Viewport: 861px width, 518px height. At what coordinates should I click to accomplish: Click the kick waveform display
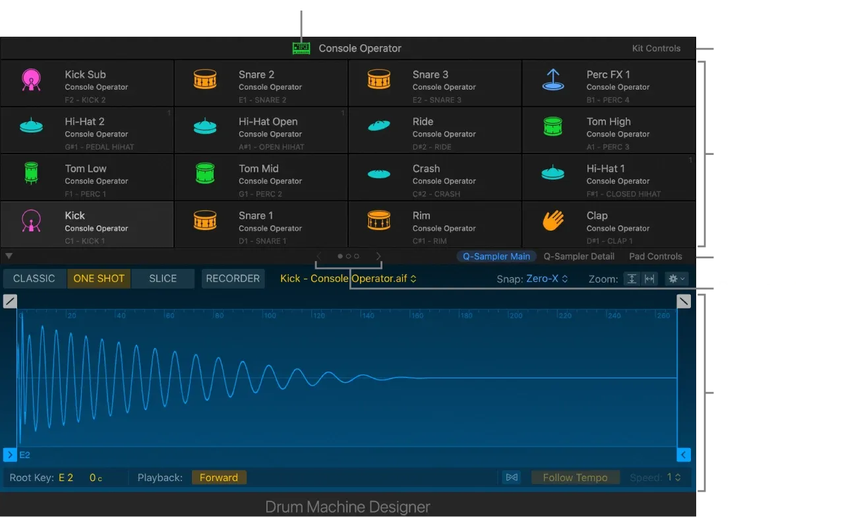[x=347, y=378]
